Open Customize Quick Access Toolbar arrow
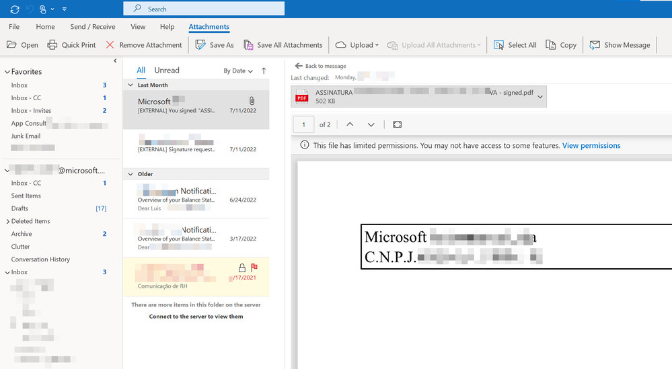The image size is (672, 369). point(65,9)
